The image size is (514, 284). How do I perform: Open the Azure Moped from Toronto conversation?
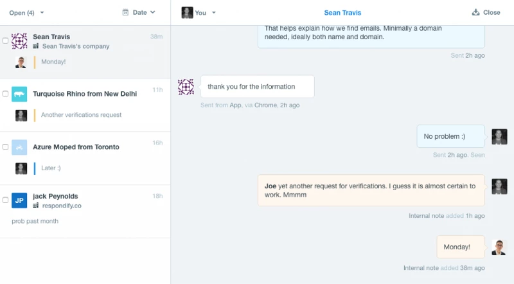click(76, 147)
